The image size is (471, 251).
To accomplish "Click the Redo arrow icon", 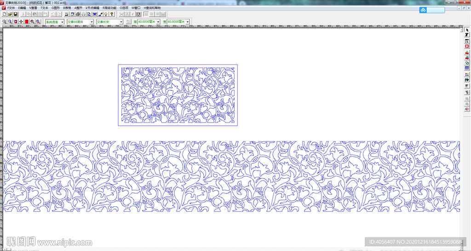I will tap(59, 14).
